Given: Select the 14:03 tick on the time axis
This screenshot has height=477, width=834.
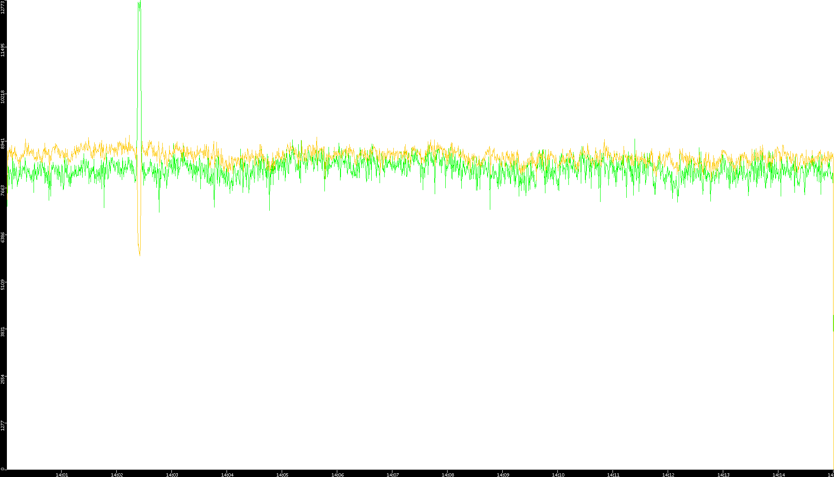Looking at the screenshot, I should pyautogui.click(x=172, y=475).
